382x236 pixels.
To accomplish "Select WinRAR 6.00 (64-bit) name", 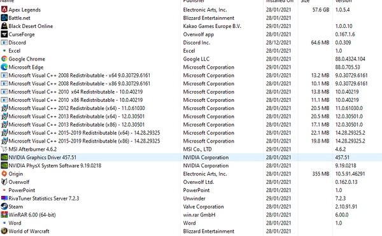I will (32, 215).
